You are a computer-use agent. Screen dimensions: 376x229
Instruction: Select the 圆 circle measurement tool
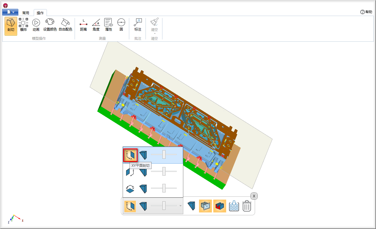[121, 25]
